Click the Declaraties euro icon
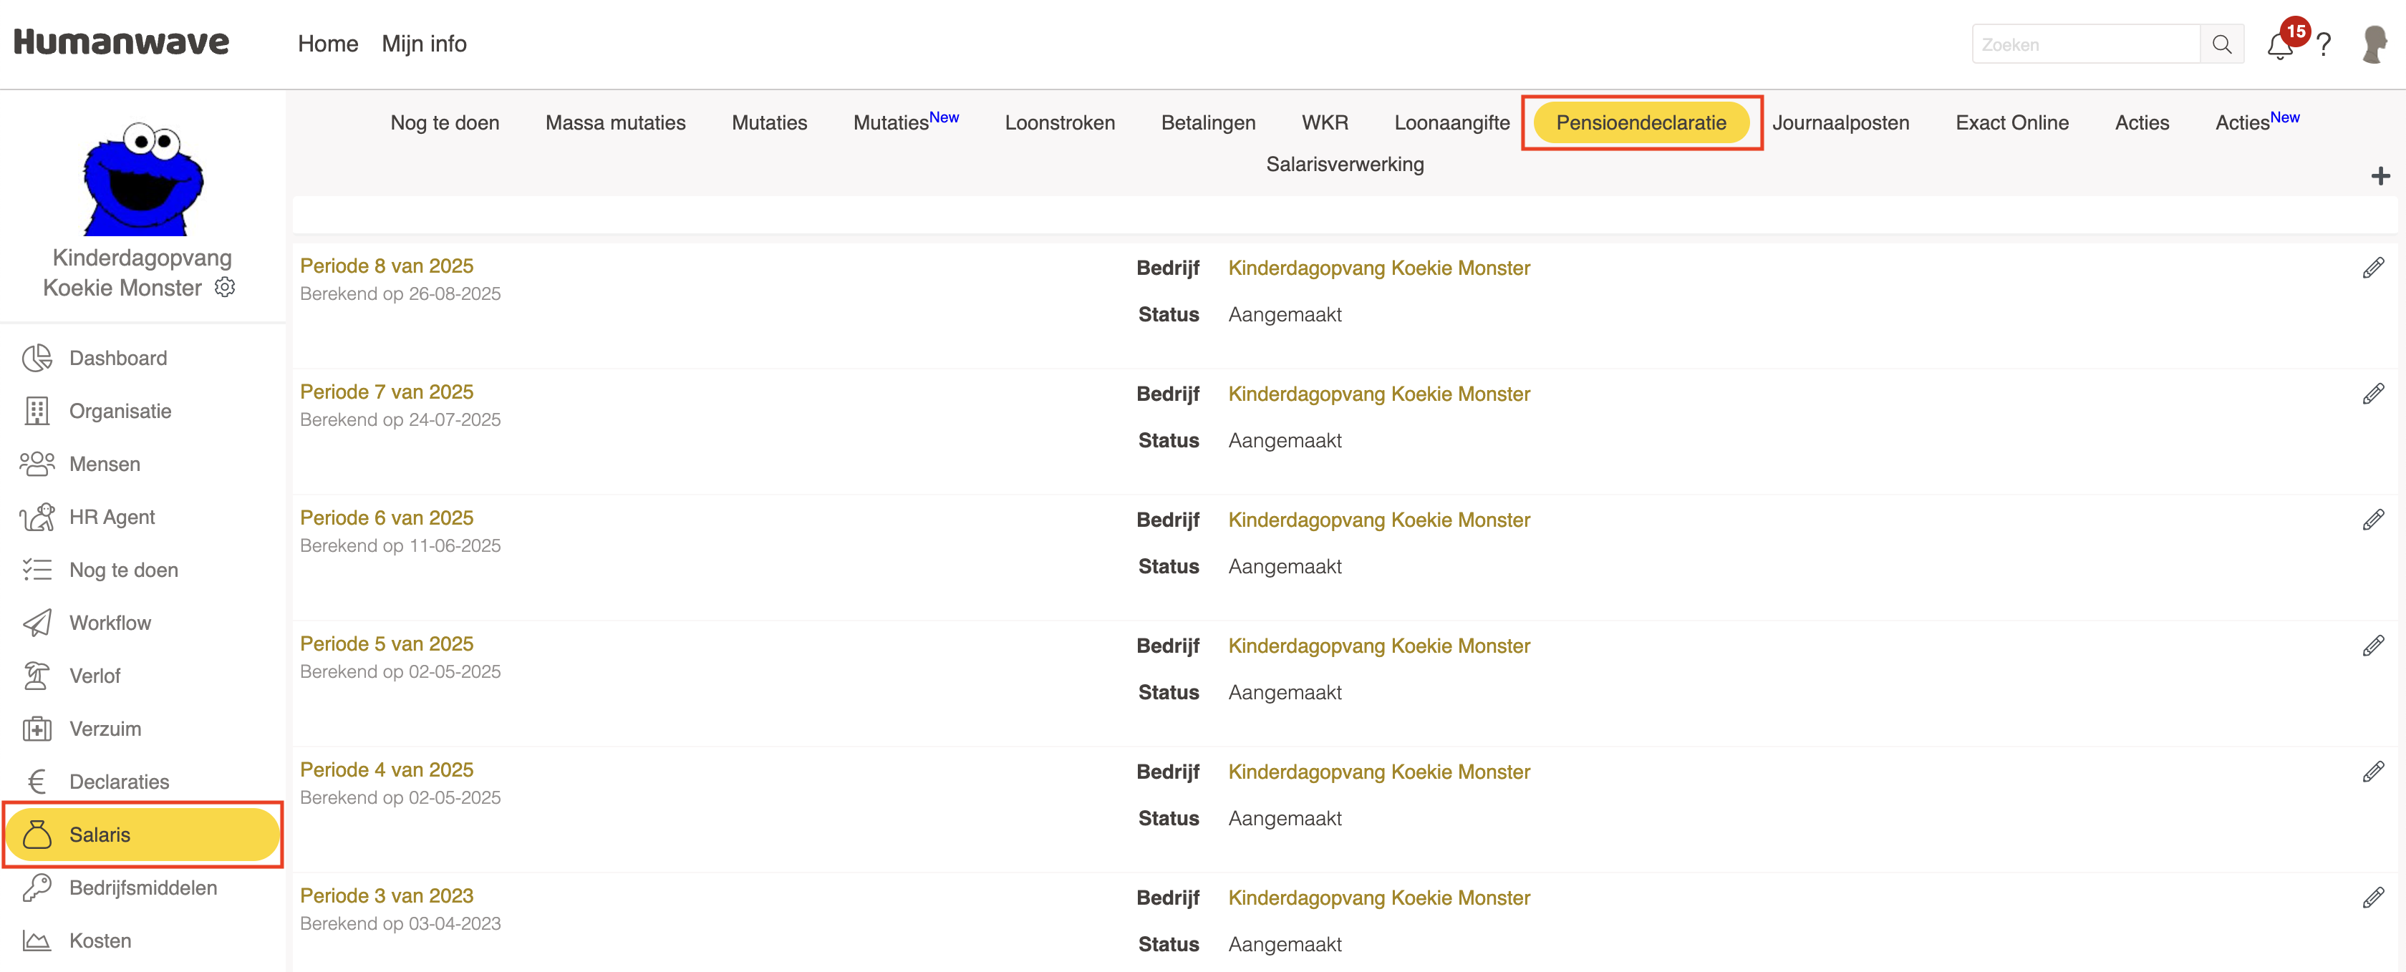This screenshot has height=972, width=2406. (x=37, y=782)
